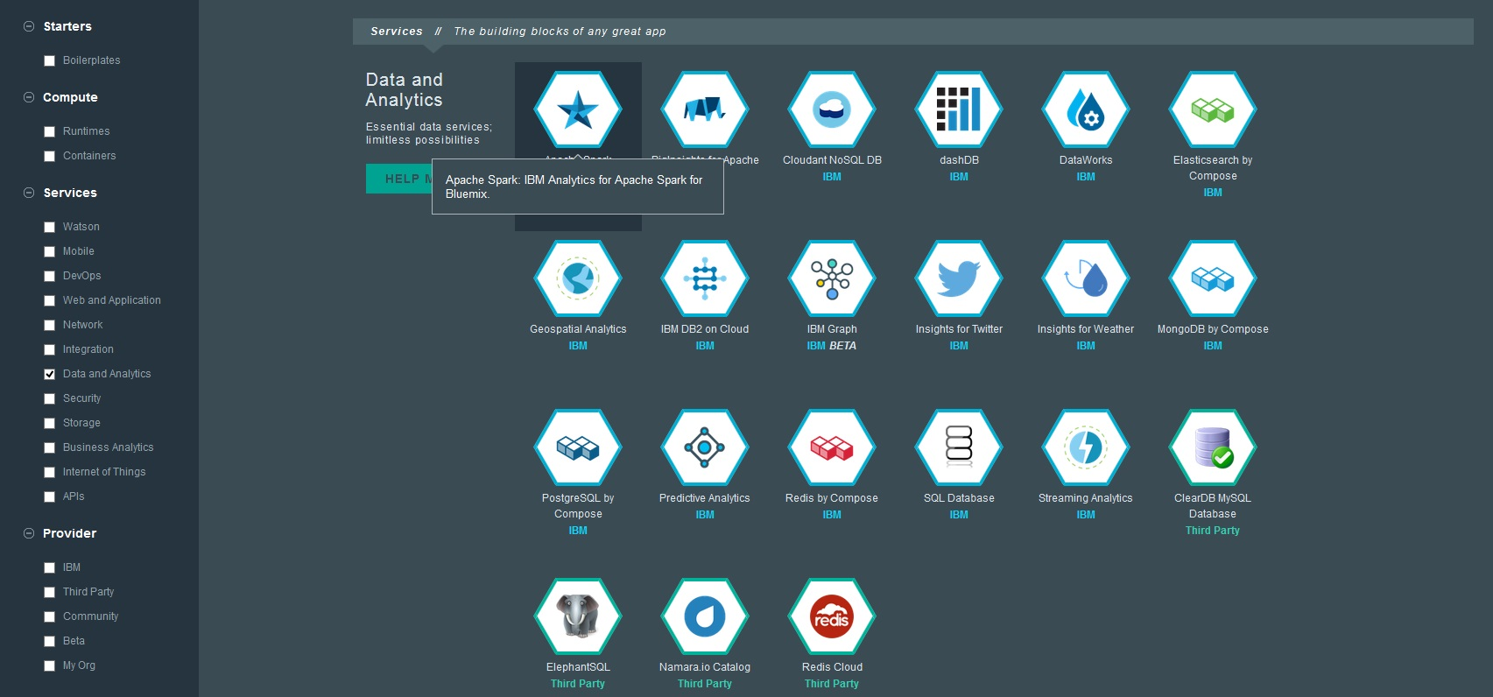Uncheck the Data and Analytics checkbox
Image resolution: width=1493 pixels, height=697 pixels.
coord(50,375)
